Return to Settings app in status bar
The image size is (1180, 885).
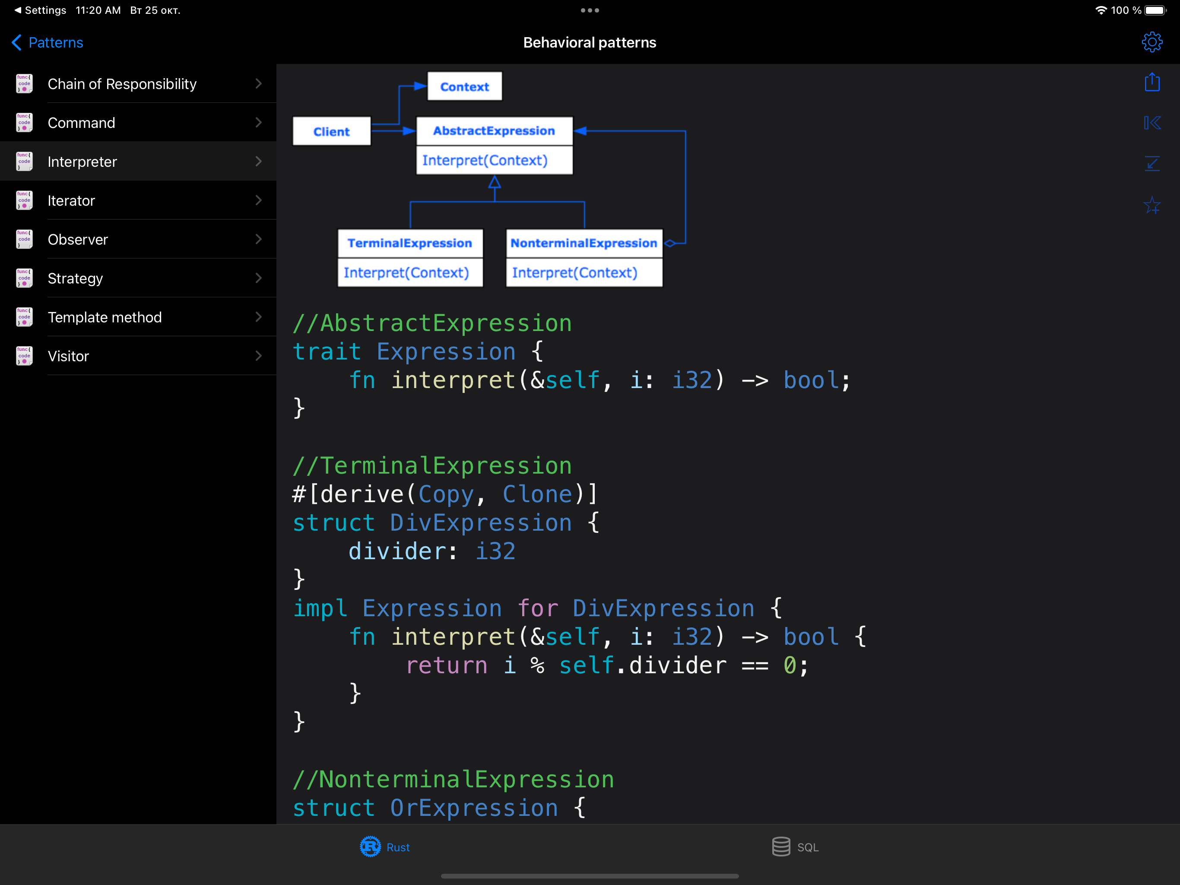40,10
